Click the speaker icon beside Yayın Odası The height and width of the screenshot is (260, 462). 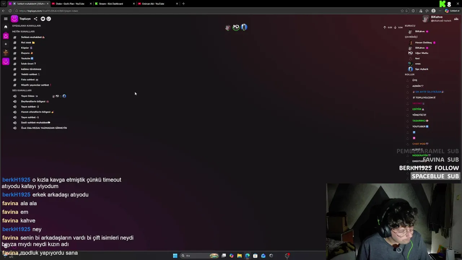pyautogui.click(x=15, y=96)
